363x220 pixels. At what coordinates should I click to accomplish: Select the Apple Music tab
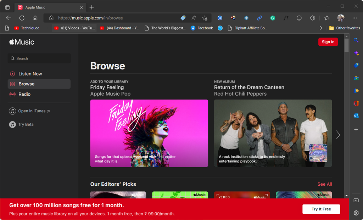click(x=50, y=7)
